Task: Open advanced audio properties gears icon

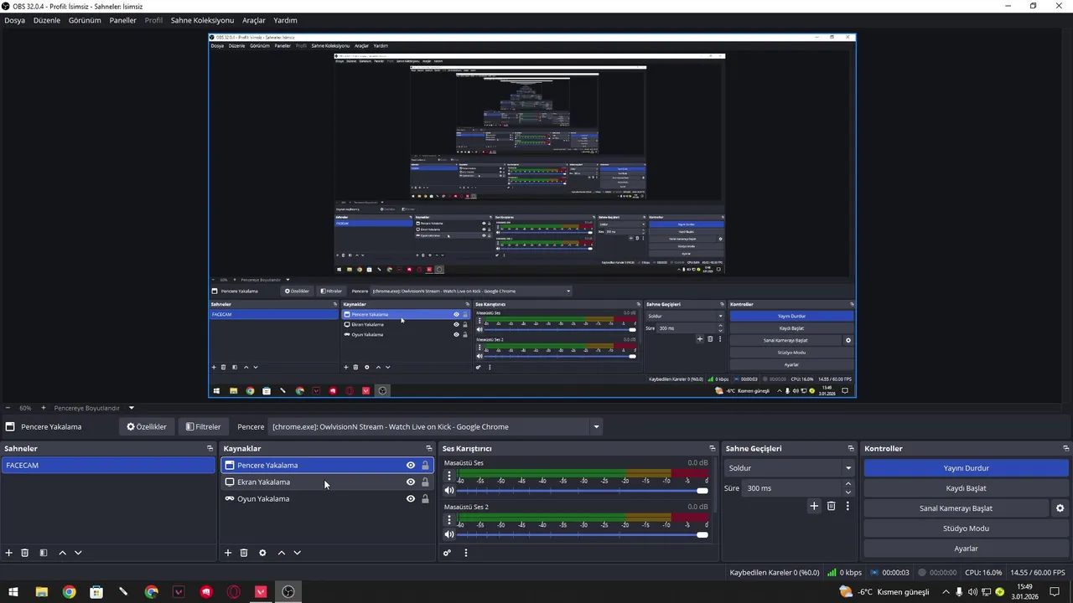Action: [447, 553]
